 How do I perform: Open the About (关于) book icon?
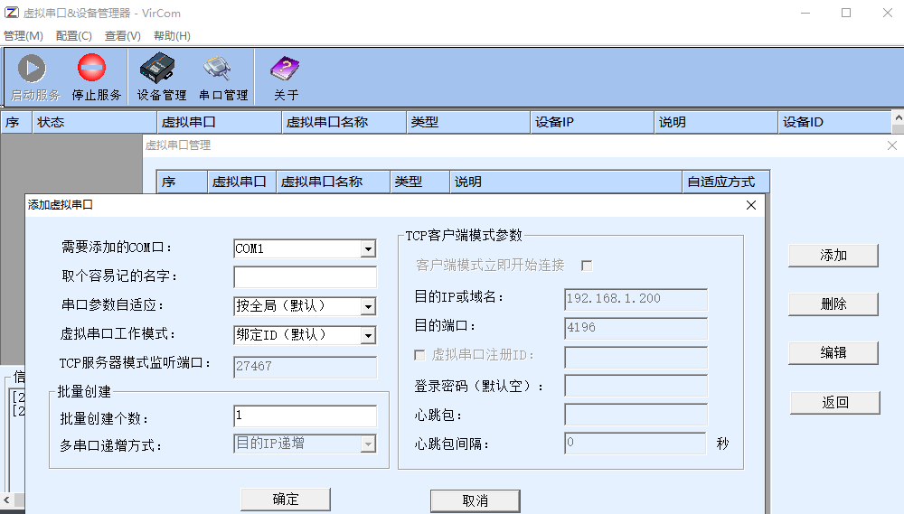coord(286,77)
